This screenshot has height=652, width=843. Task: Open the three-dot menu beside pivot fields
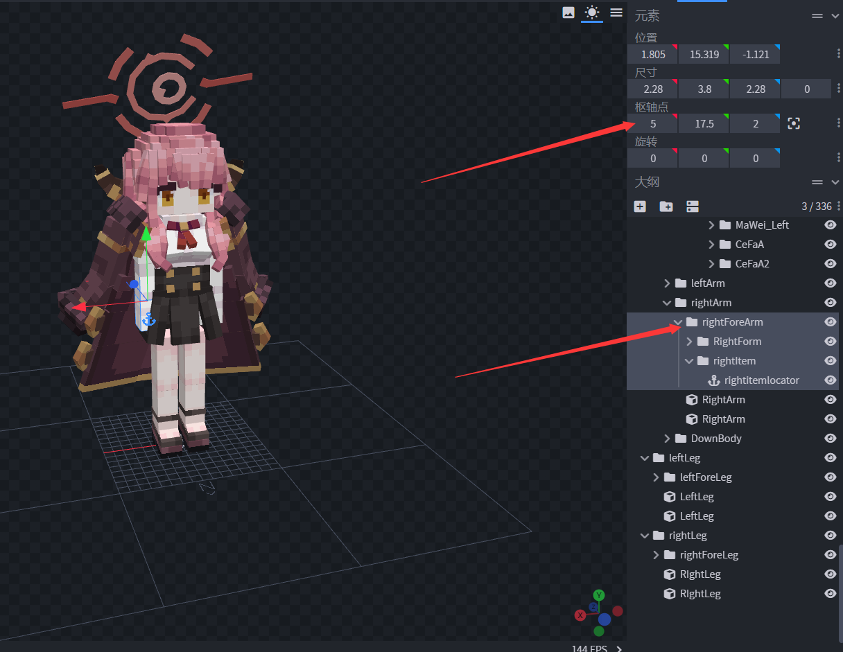click(x=839, y=123)
